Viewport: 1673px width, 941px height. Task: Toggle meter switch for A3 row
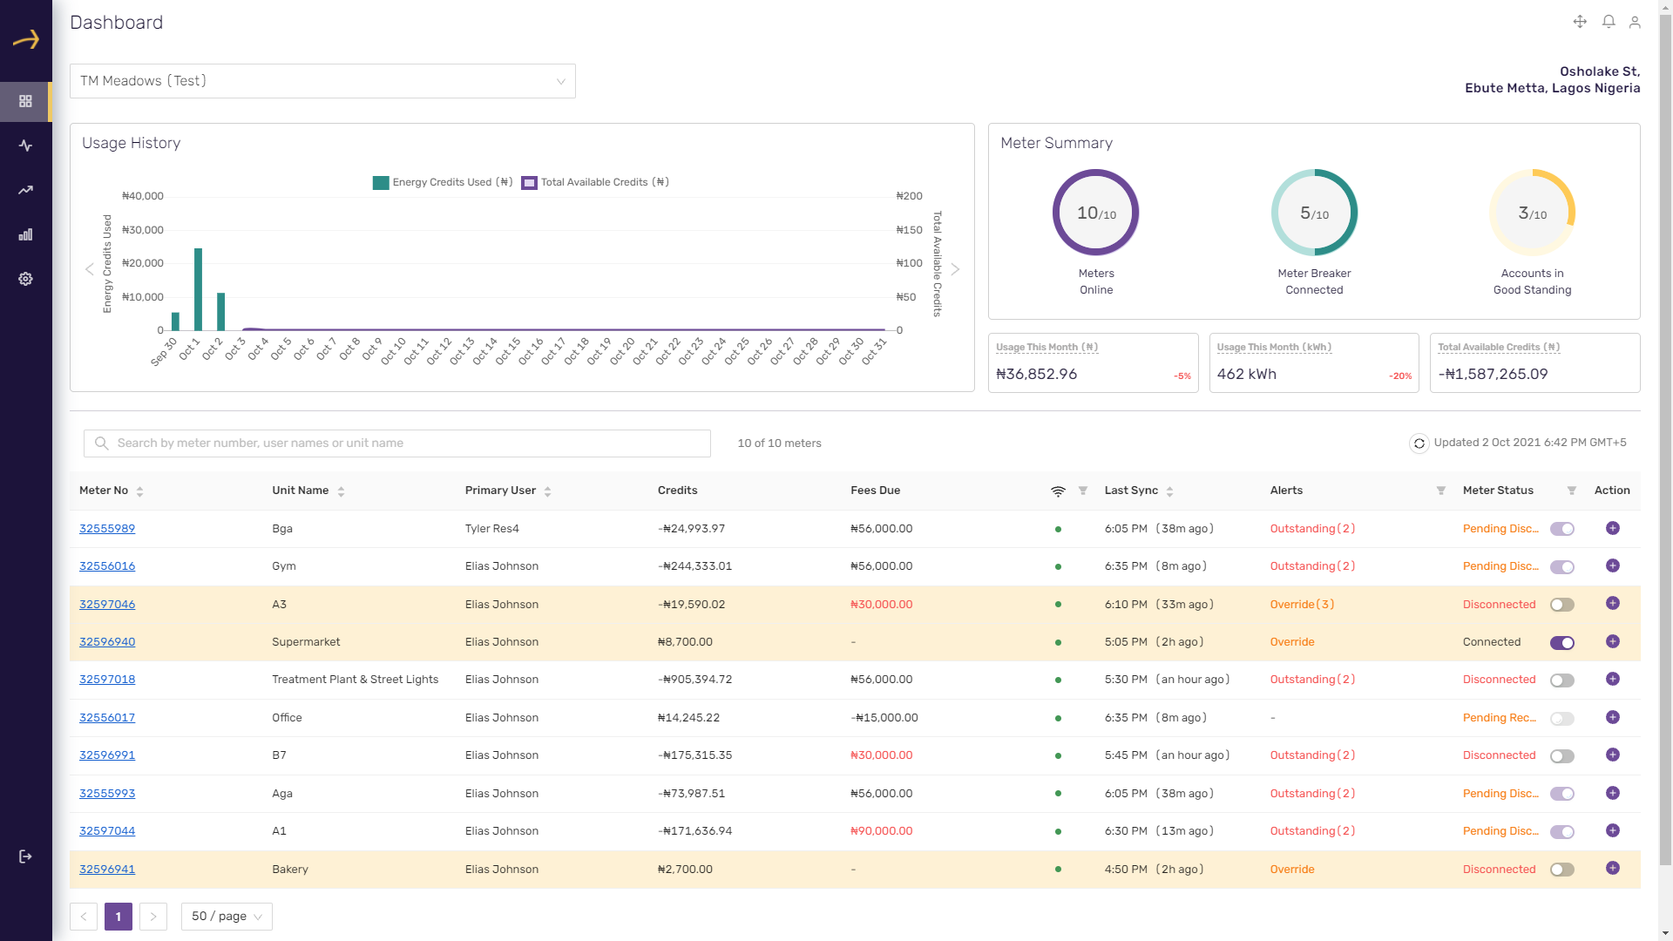pos(1562,605)
